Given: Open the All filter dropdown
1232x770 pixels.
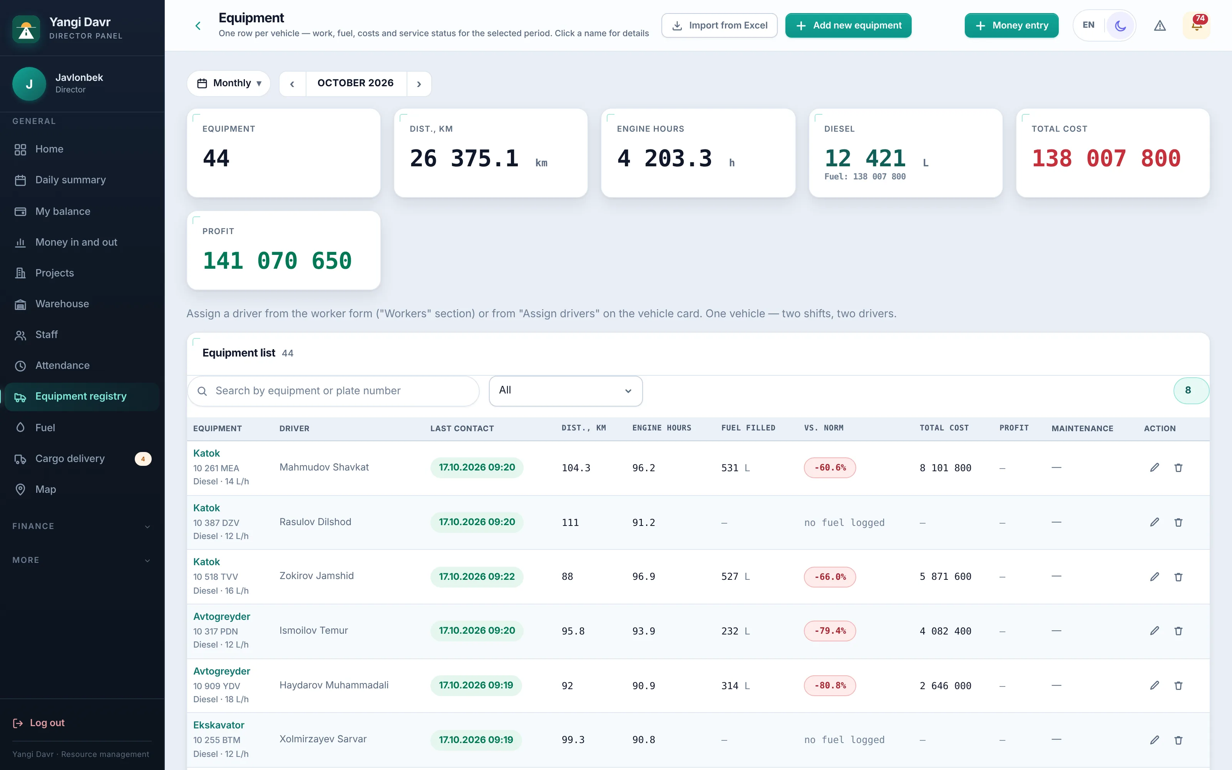Looking at the screenshot, I should [x=565, y=391].
